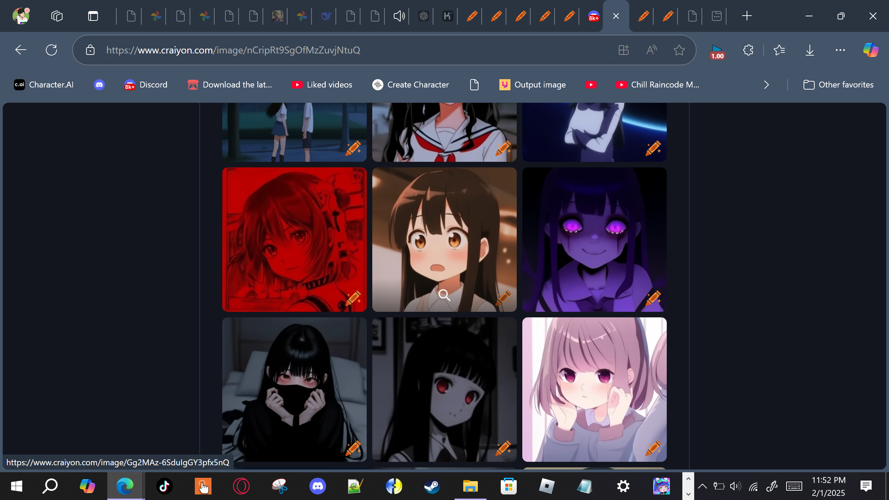This screenshot has height=500, width=889.
Task: Open the volume control in system tray
Action: coord(735,486)
